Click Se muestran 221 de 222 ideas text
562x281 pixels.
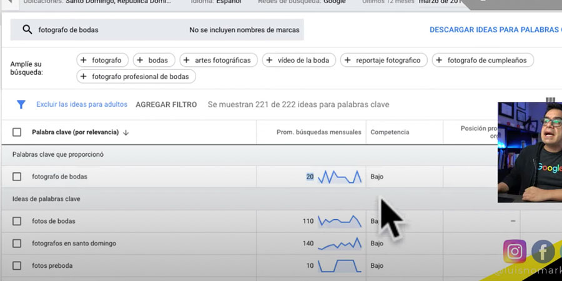(x=298, y=105)
